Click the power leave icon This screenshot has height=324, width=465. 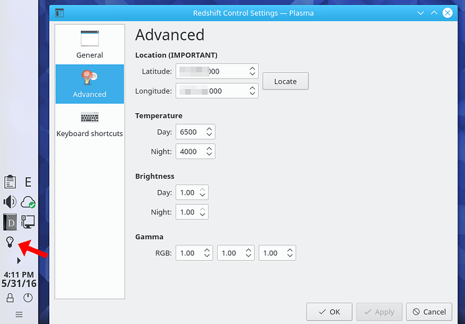pos(28,298)
